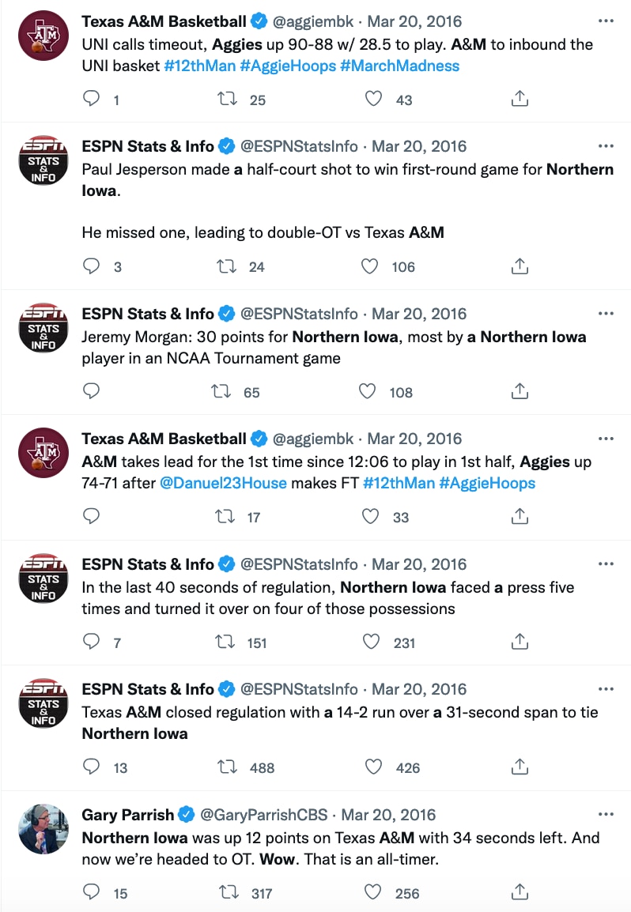The image size is (631, 912).
Task: Open Gary Parrish's profile picture
Action: pyautogui.click(x=43, y=829)
